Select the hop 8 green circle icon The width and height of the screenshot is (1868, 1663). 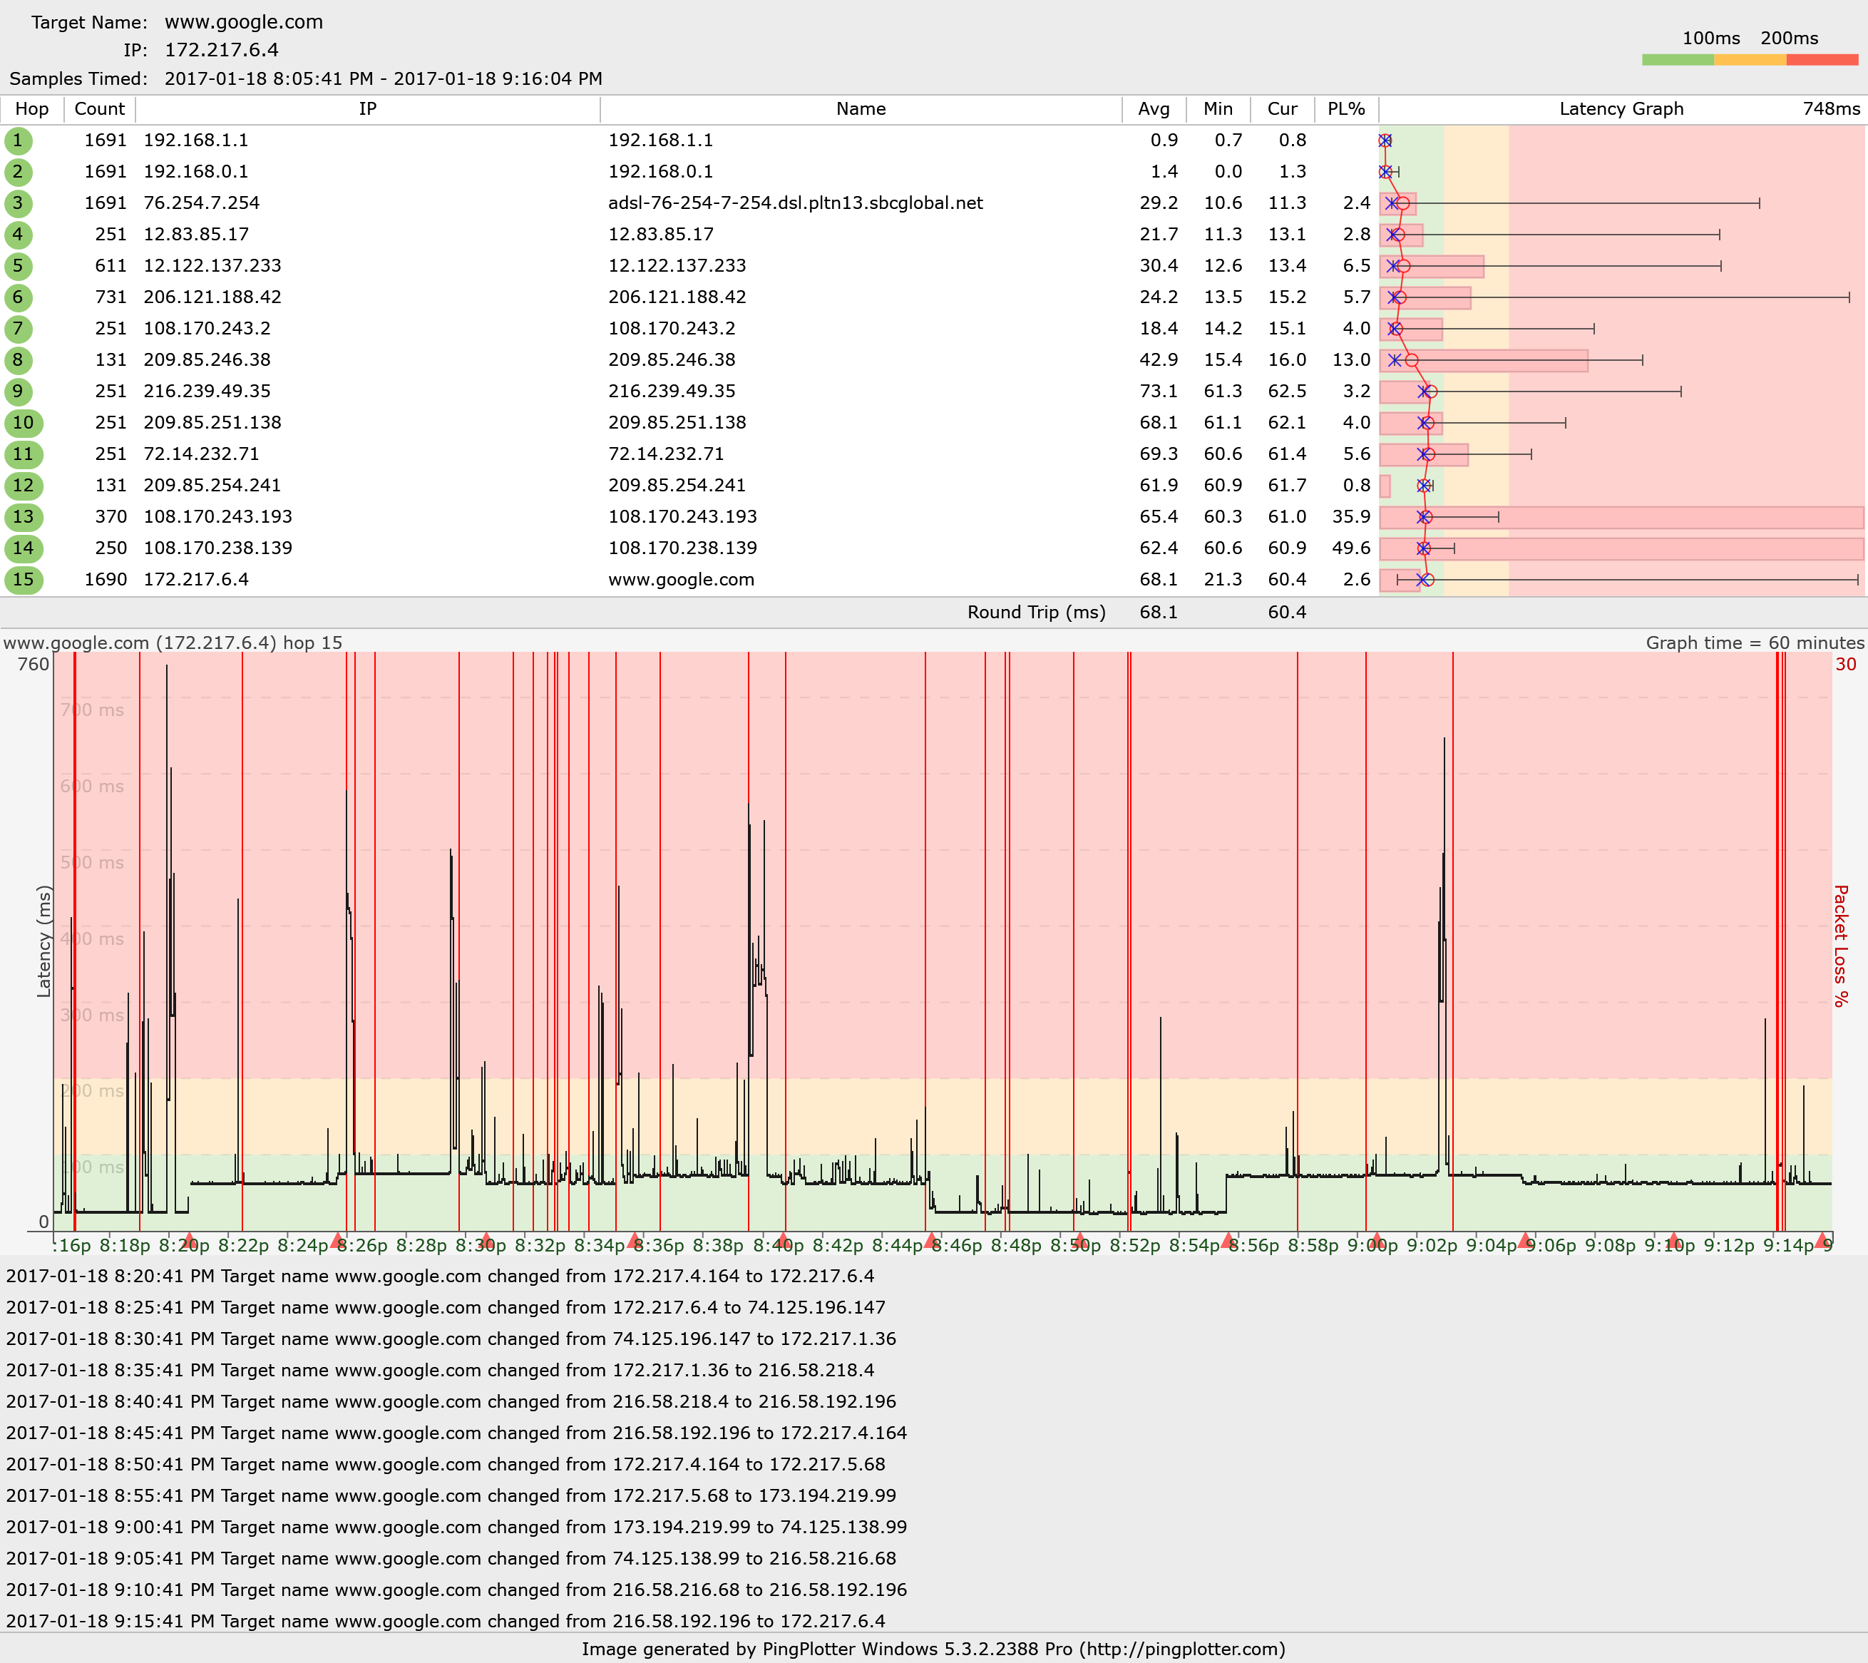17,360
